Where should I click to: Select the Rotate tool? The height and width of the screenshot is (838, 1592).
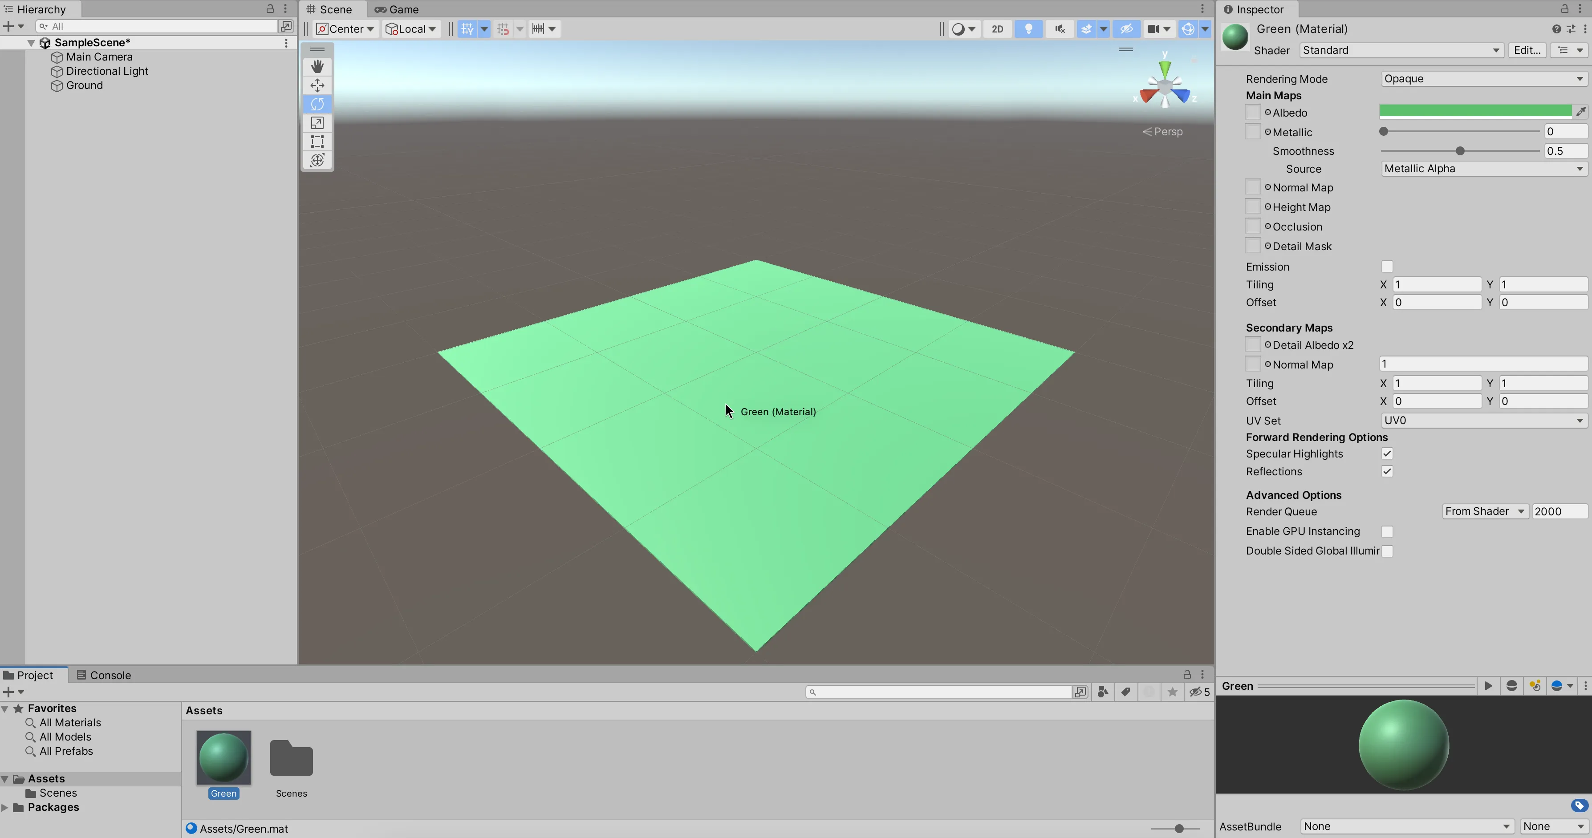tap(317, 104)
